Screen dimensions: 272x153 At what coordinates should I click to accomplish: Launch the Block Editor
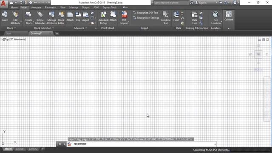61,18
